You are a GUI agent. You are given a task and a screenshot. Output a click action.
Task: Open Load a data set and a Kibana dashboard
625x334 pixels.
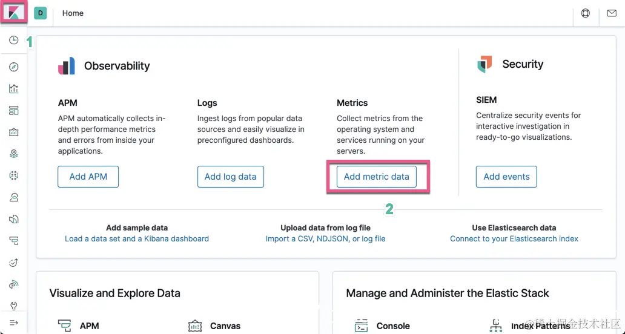pyautogui.click(x=137, y=239)
